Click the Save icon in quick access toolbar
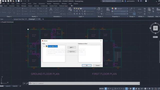This screenshot has width=160, height=90. (8, 1)
